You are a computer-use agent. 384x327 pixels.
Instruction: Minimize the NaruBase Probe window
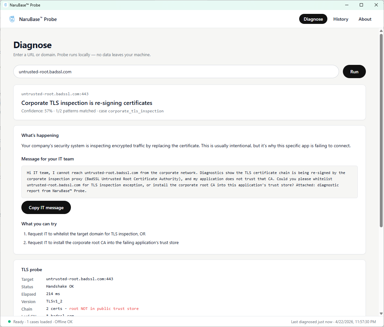(x=346, y=5)
